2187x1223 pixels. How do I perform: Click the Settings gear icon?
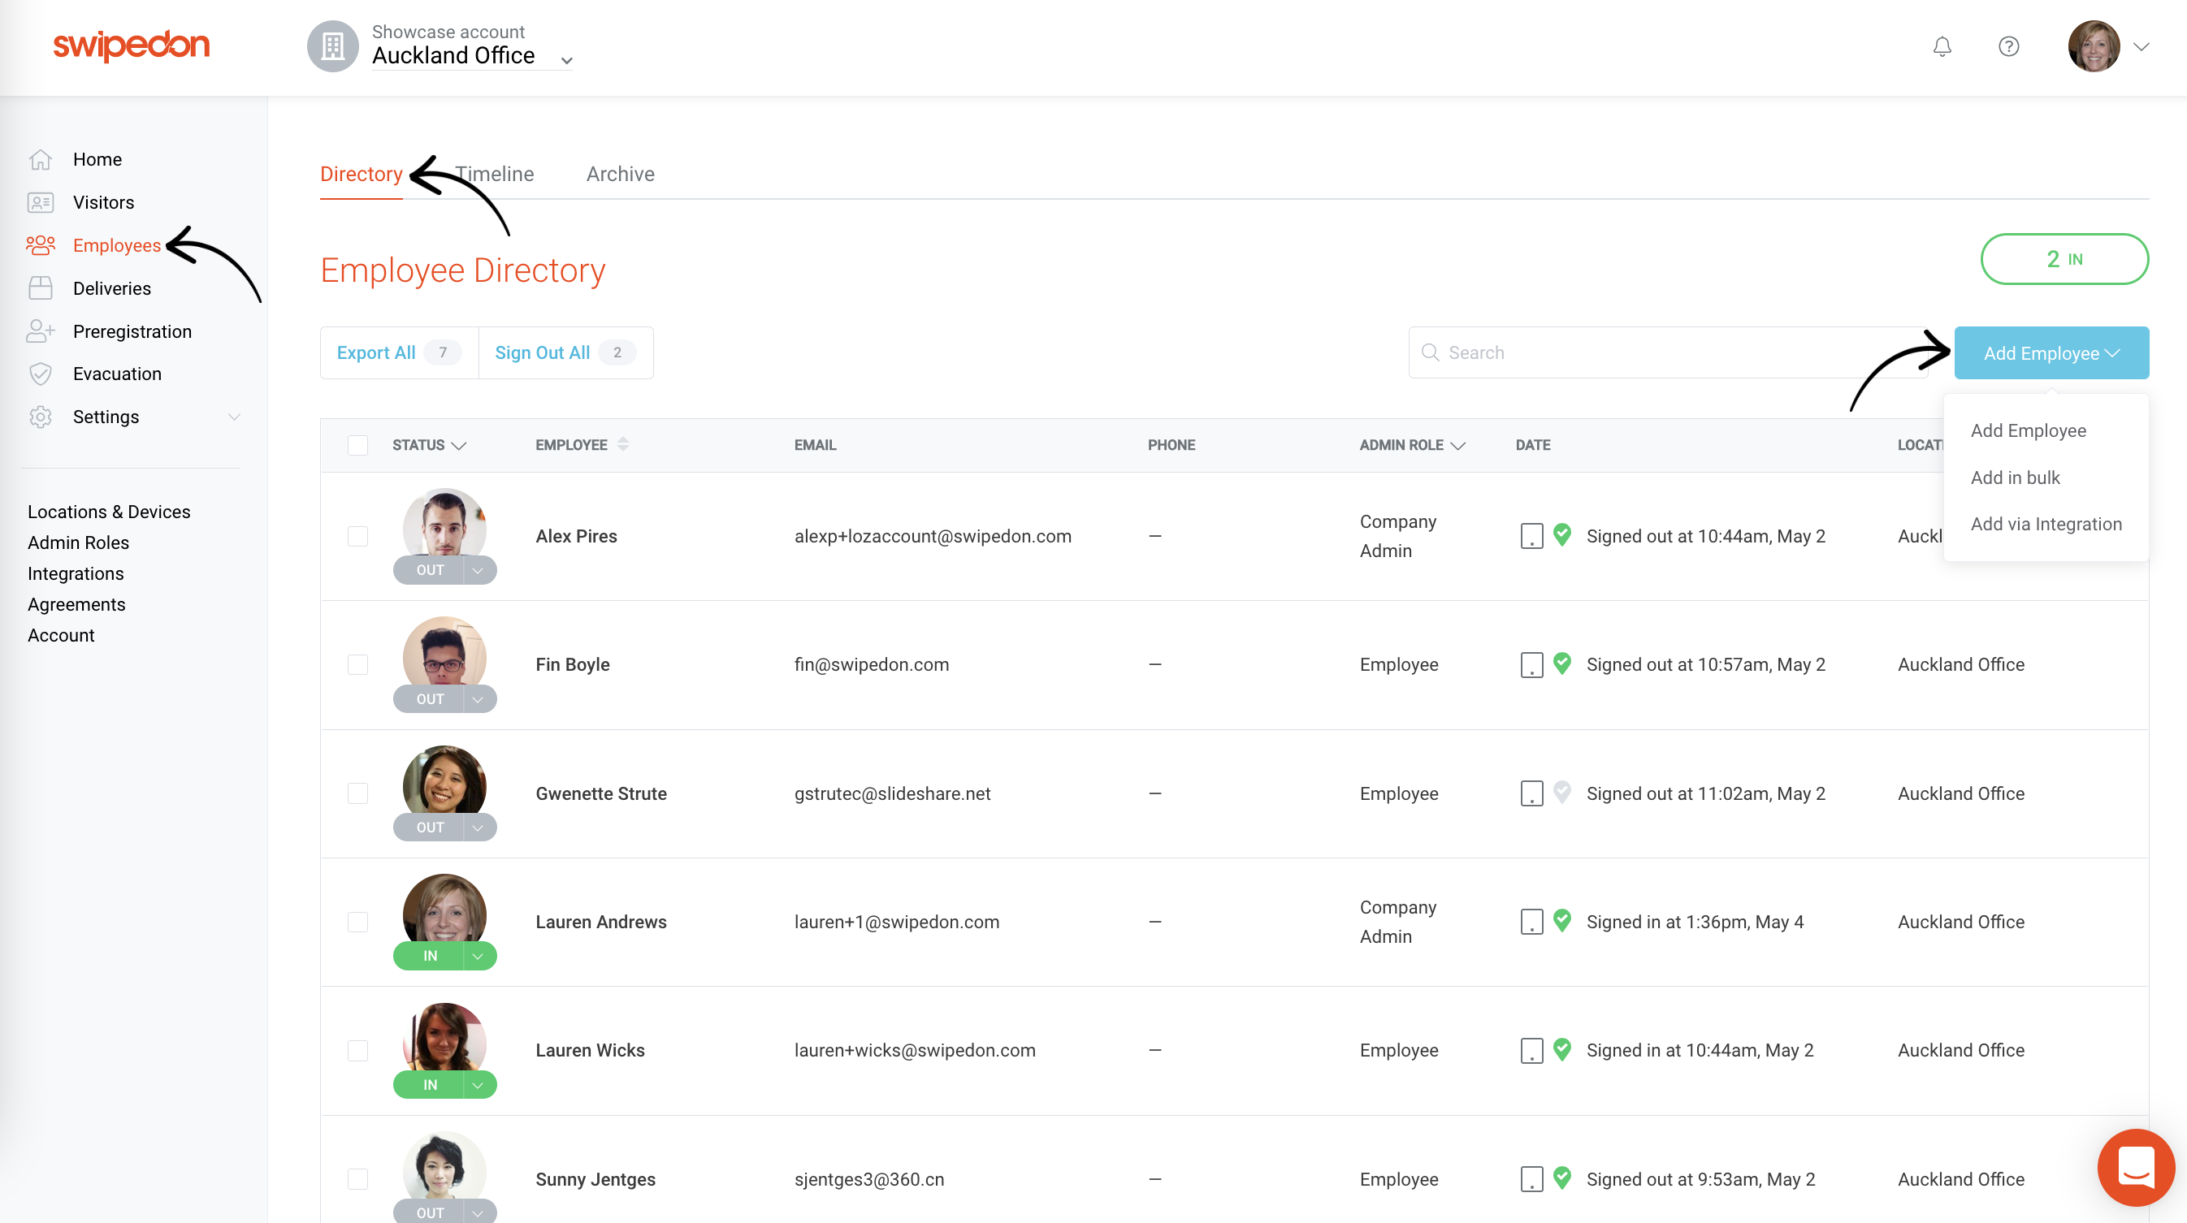coord(41,417)
